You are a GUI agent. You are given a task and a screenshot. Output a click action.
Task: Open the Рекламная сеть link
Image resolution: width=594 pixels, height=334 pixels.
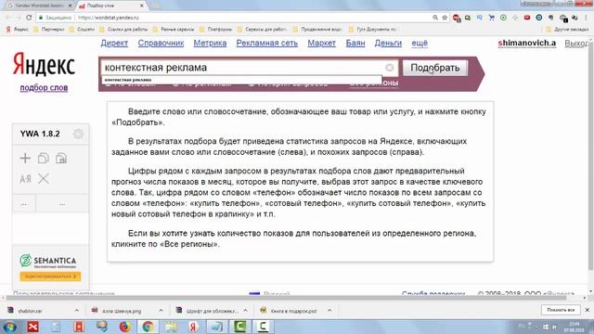tap(267, 44)
